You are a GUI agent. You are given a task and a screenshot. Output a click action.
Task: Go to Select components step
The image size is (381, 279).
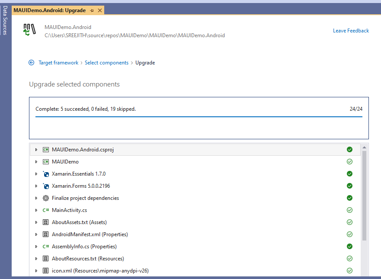[106, 63]
